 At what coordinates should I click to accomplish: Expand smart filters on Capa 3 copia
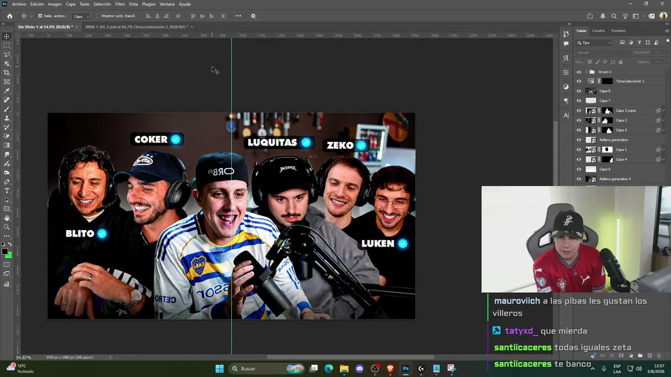click(x=664, y=110)
